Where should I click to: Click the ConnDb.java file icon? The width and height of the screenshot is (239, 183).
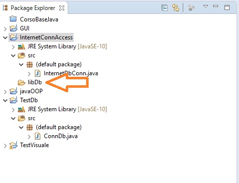click(x=37, y=136)
